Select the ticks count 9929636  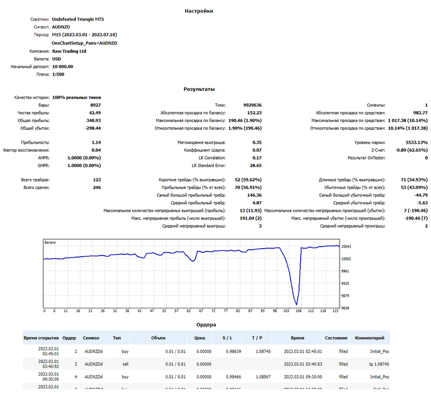(252, 105)
